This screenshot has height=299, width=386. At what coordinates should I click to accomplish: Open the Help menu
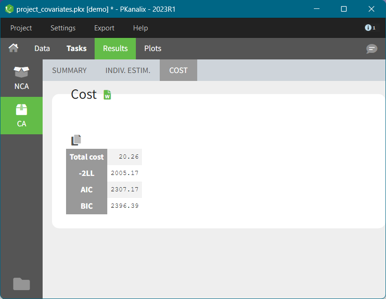(140, 28)
